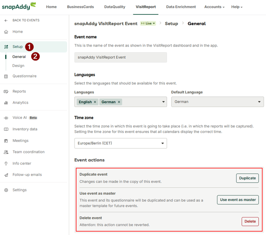Go to the Home top navigation tab

[52, 7]
